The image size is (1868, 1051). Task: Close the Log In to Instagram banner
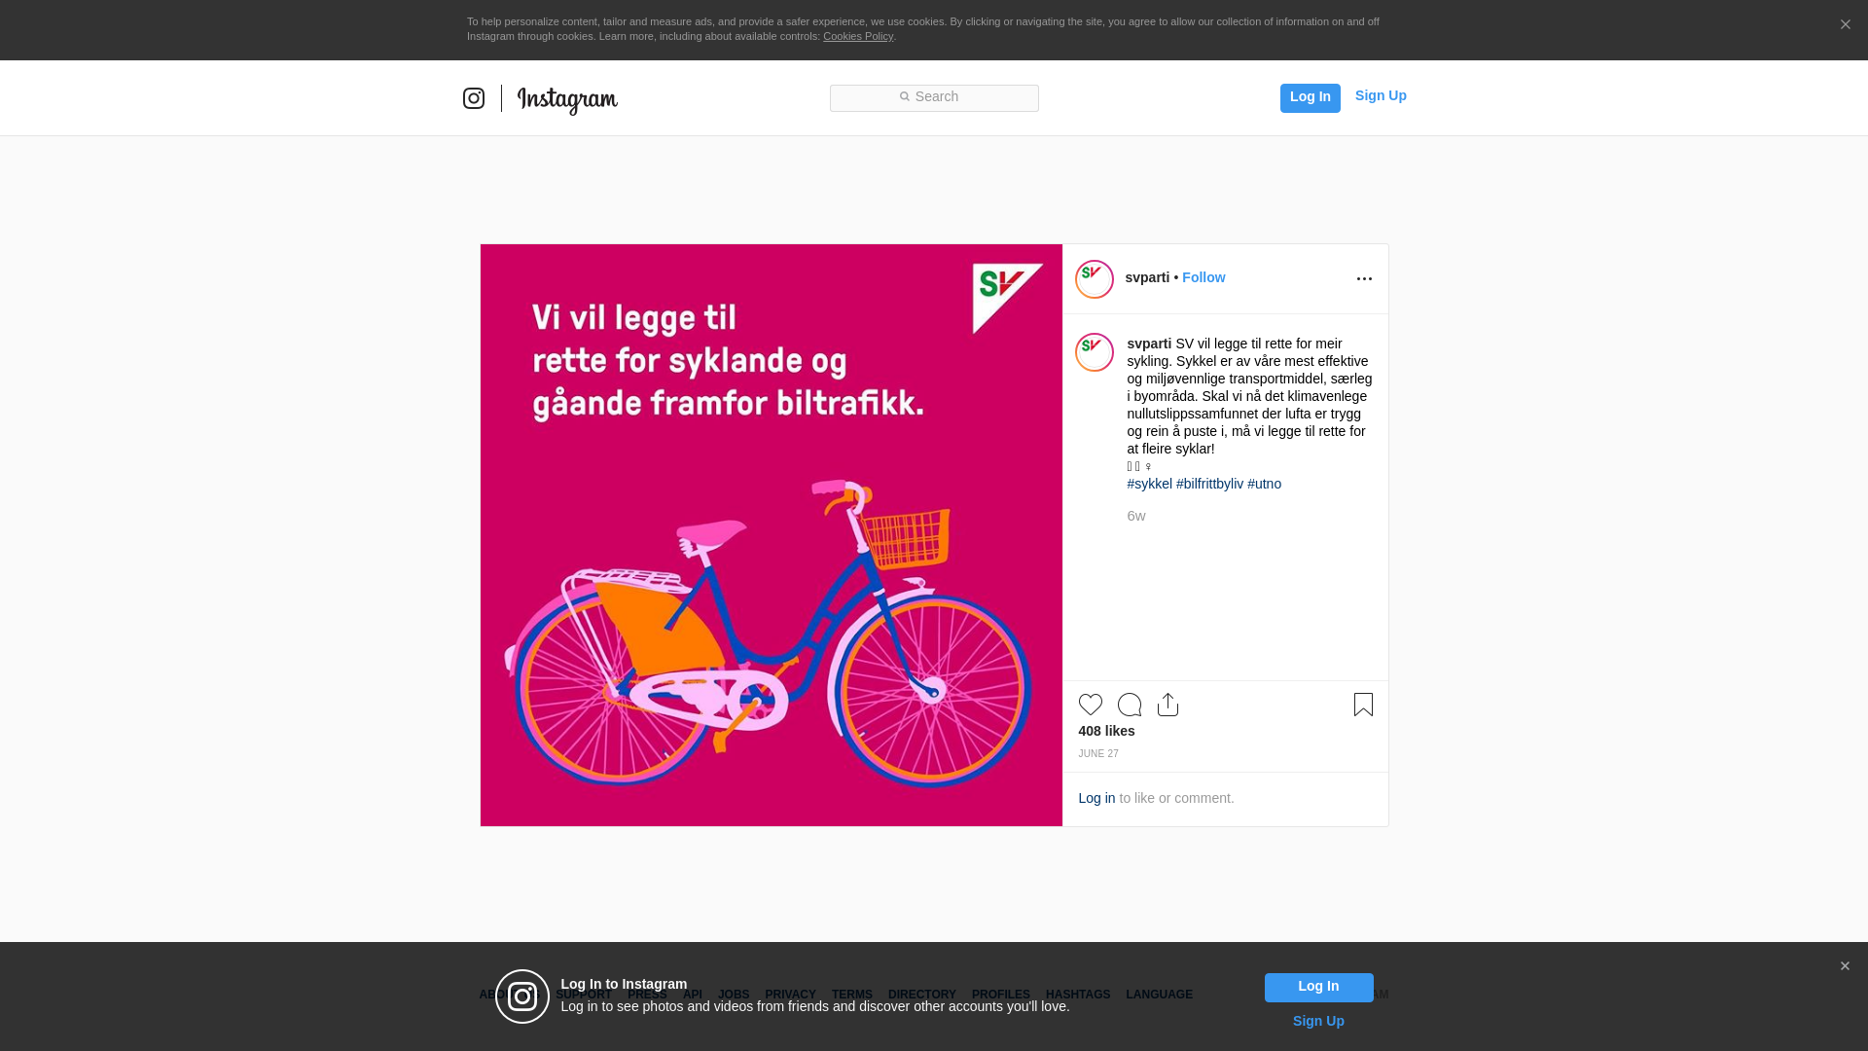1844,966
